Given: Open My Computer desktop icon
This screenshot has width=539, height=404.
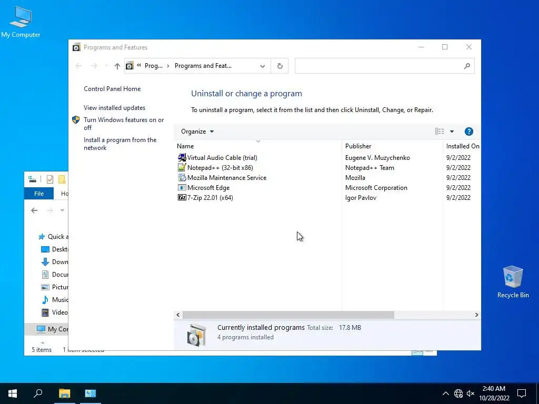Looking at the screenshot, I should [x=21, y=22].
